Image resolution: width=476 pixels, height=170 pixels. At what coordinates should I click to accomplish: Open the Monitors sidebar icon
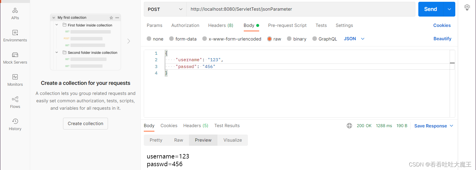pyautogui.click(x=15, y=80)
